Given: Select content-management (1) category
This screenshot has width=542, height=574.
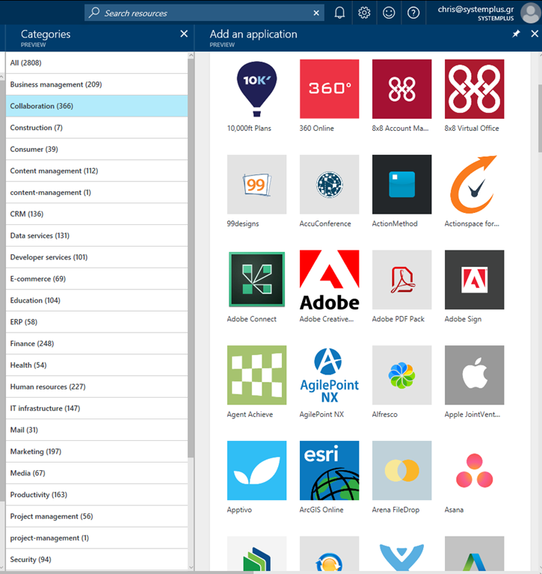Looking at the screenshot, I should tap(96, 192).
